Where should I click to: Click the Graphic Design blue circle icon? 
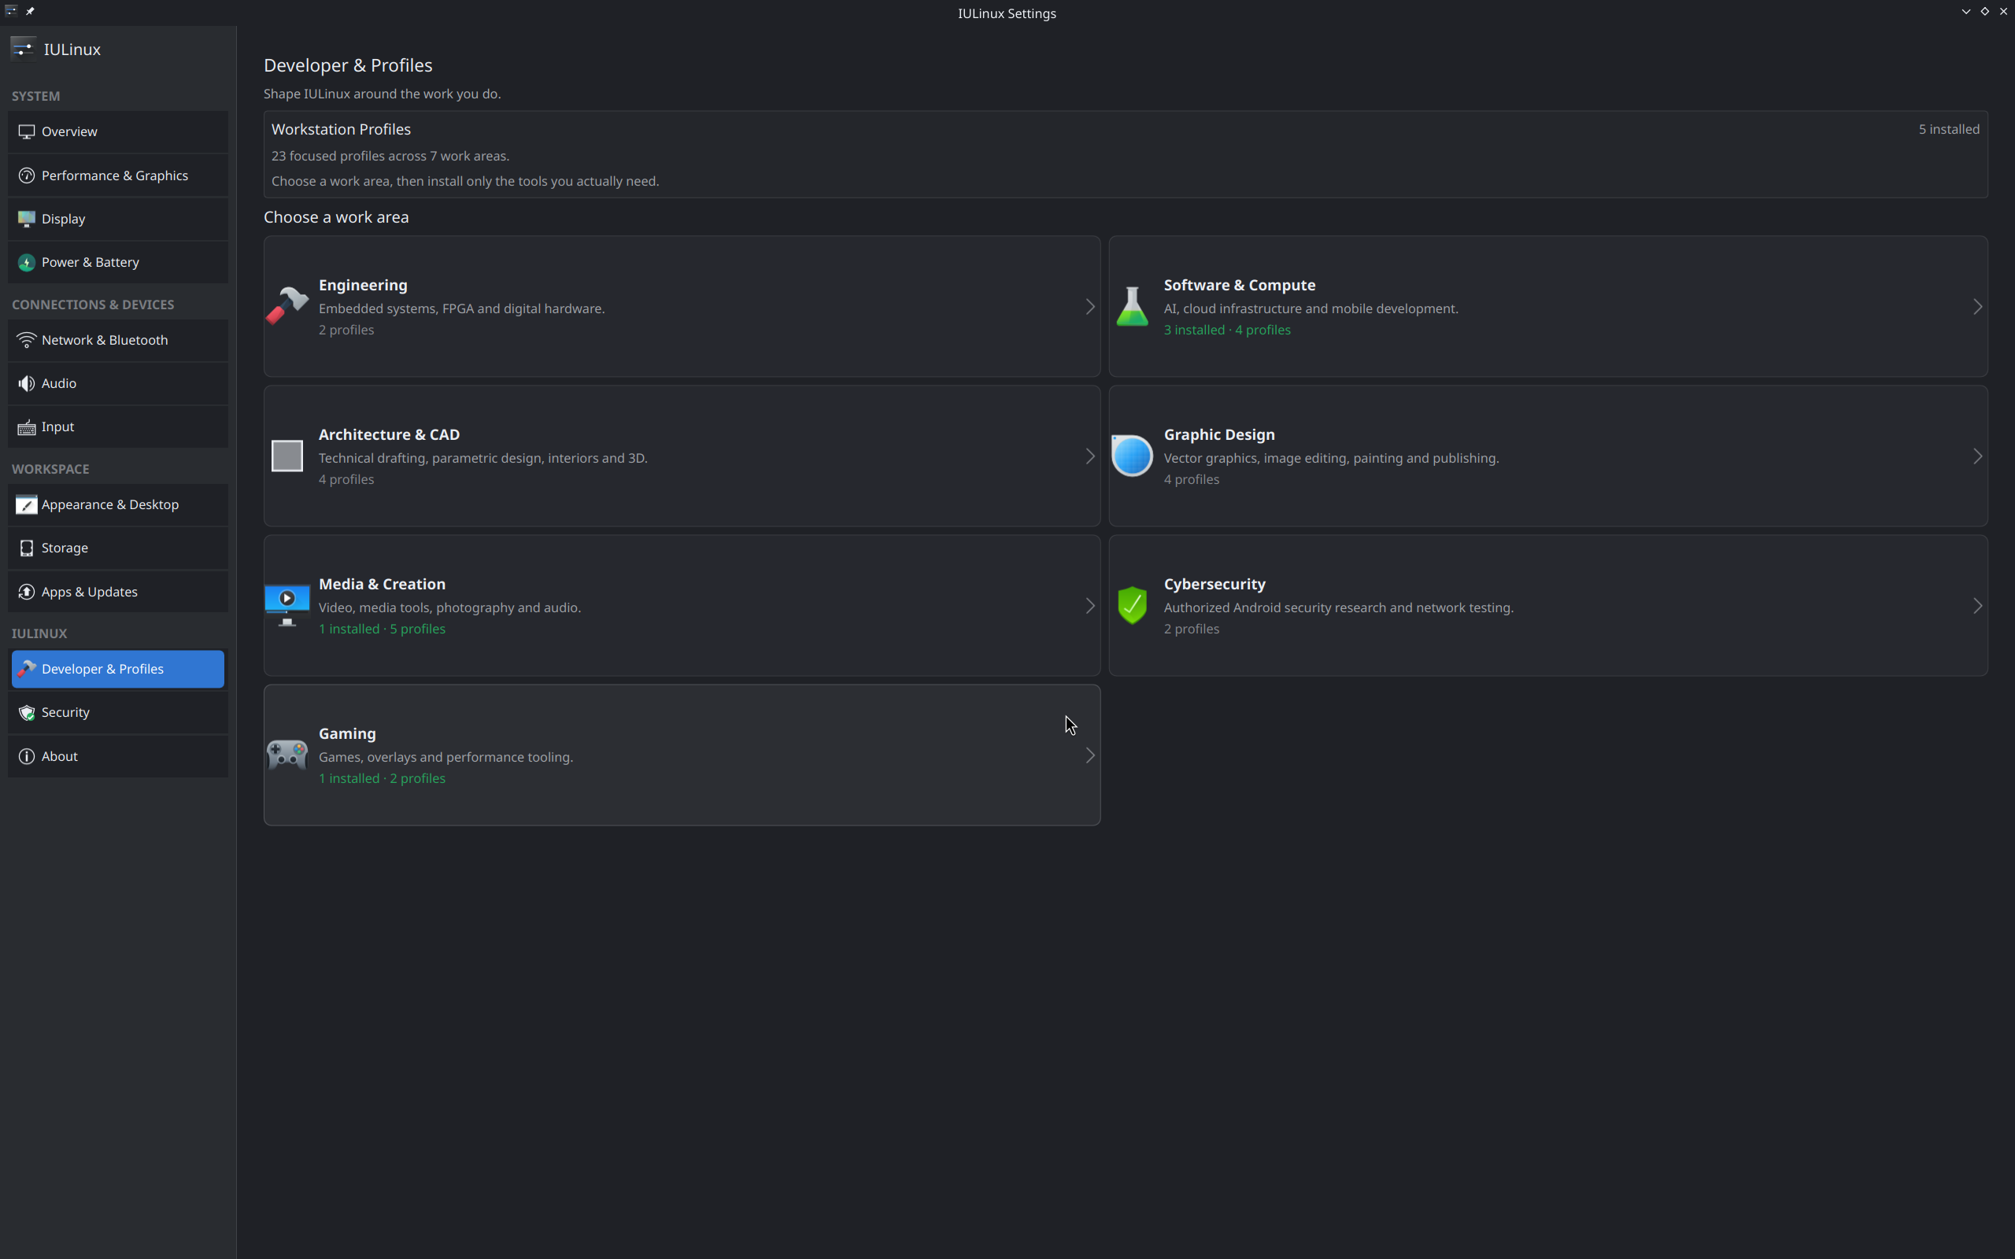[x=1133, y=456]
